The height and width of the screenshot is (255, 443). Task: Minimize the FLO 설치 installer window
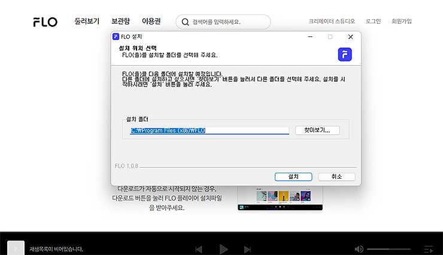310,37
